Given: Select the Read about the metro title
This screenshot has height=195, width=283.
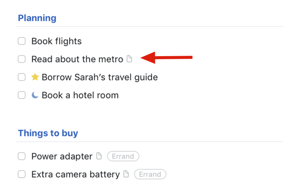Looking at the screenshot, I should [77, 59].
